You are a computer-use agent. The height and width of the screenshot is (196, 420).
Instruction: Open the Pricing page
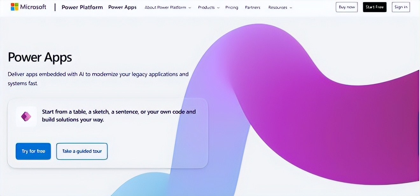click(x=232, y=7)
